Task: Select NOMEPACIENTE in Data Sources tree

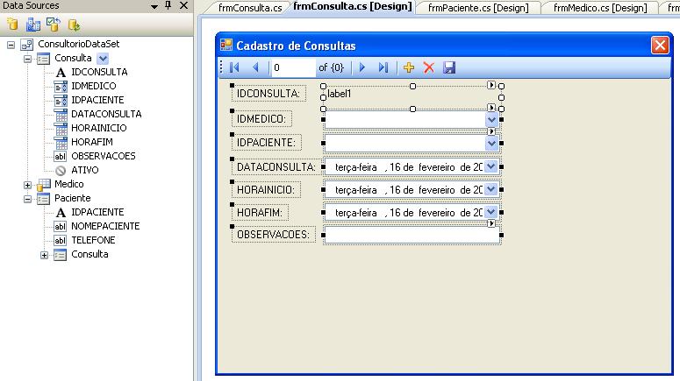Action: (x=105, y=226)
